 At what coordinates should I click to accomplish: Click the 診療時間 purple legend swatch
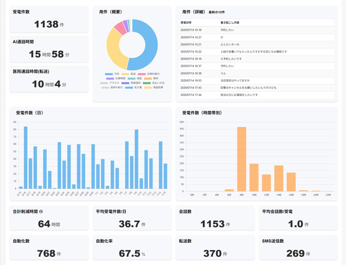[x=110, y=79]
